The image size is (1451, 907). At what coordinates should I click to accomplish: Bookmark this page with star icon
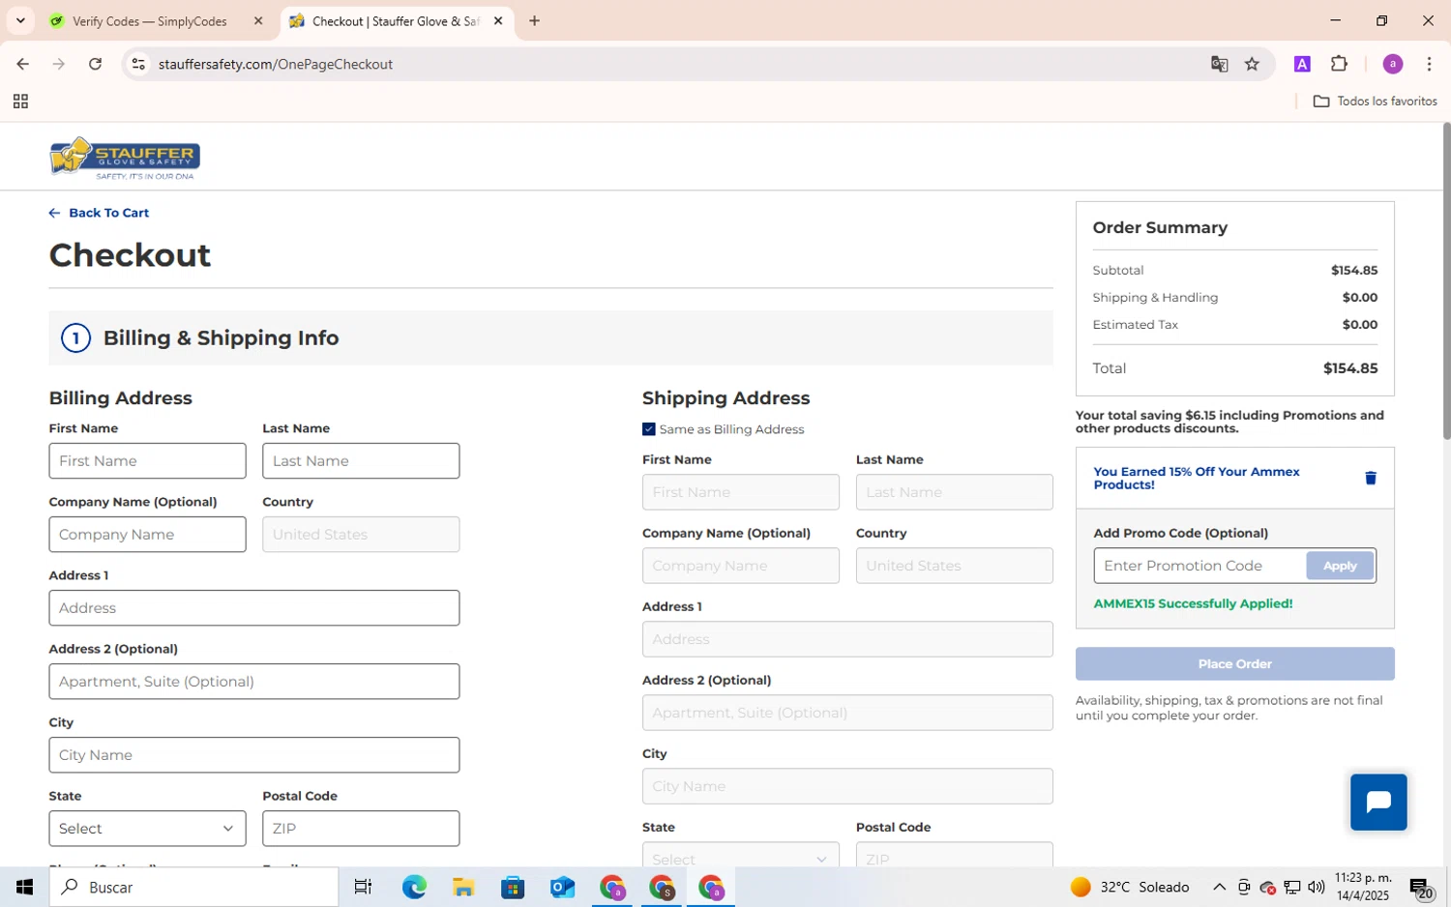pos(1252,64)
